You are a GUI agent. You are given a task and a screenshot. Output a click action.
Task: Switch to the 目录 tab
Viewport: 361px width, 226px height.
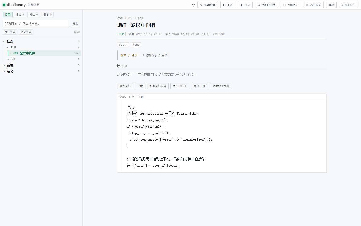pos(8,15)
